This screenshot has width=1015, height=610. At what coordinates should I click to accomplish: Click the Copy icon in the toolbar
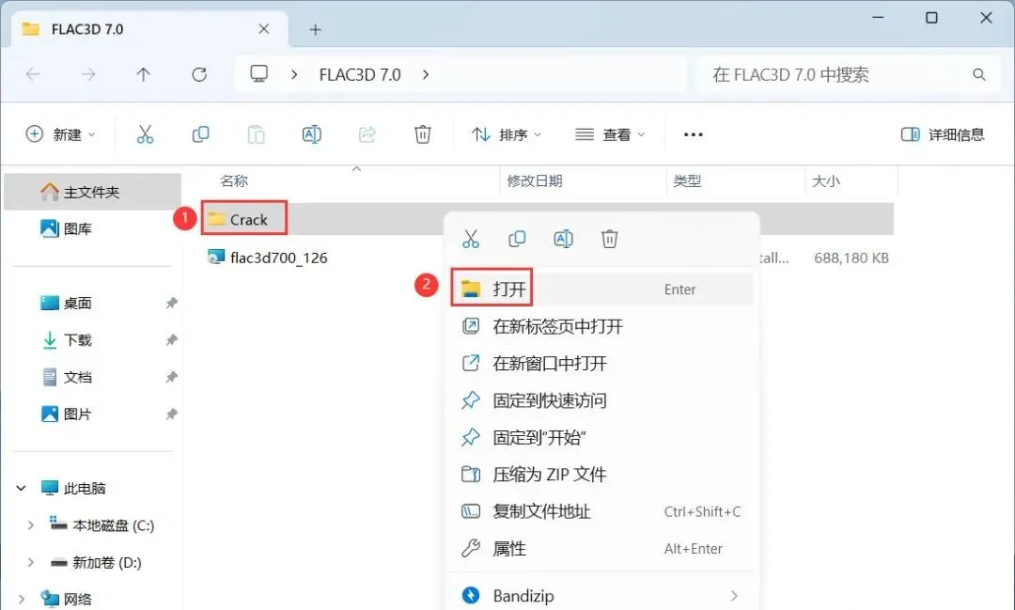coord(201,134)
